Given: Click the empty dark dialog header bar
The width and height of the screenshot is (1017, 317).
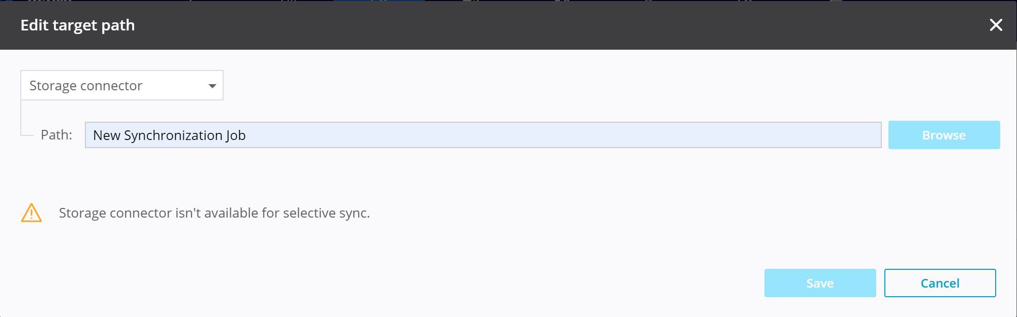Looking at the screenshot, I should click(x=508, y=25).
